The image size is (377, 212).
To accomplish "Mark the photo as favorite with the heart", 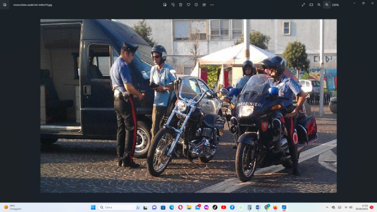I will pos(188,5).
